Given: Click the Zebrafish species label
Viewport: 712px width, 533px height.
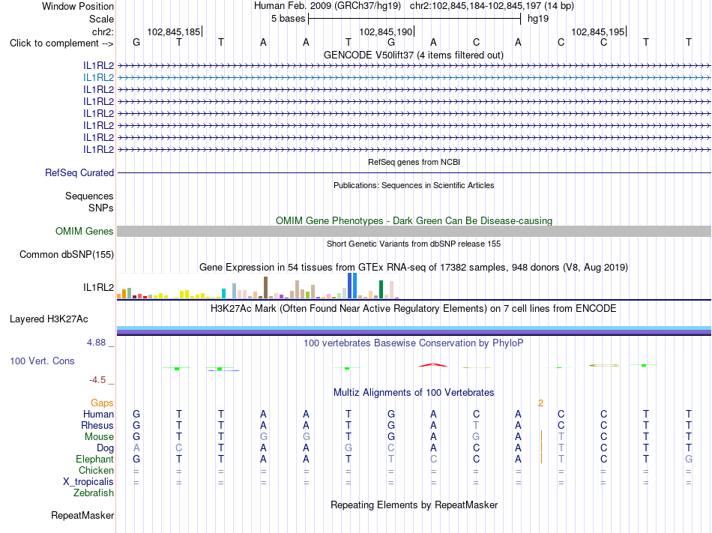Looking at the screenshot, I should 94,493.
